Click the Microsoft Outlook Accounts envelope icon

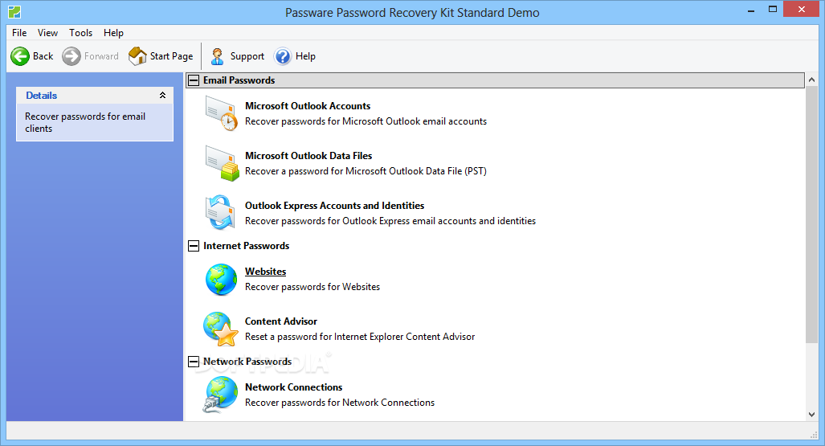pos(221,113)
